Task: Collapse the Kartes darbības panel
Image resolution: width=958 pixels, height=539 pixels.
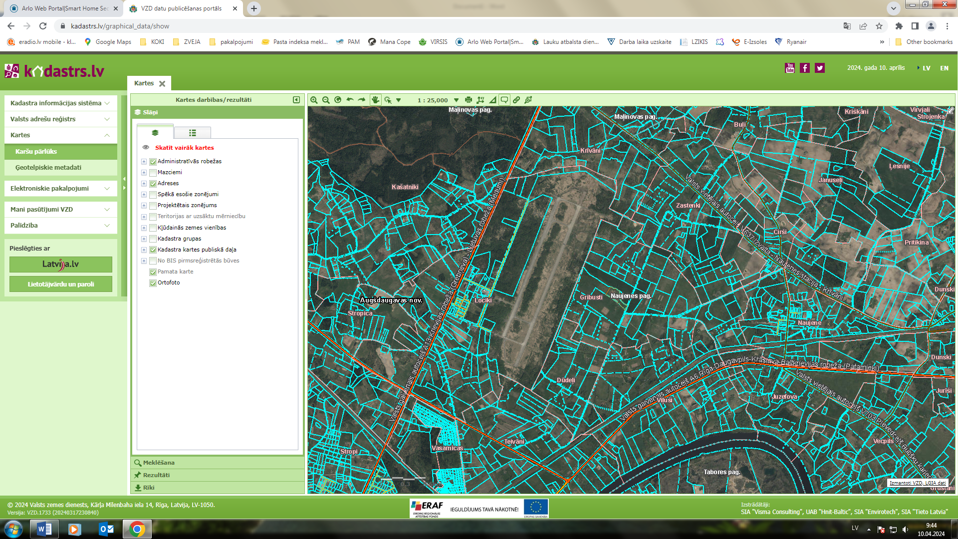Action: coord(296,100)
